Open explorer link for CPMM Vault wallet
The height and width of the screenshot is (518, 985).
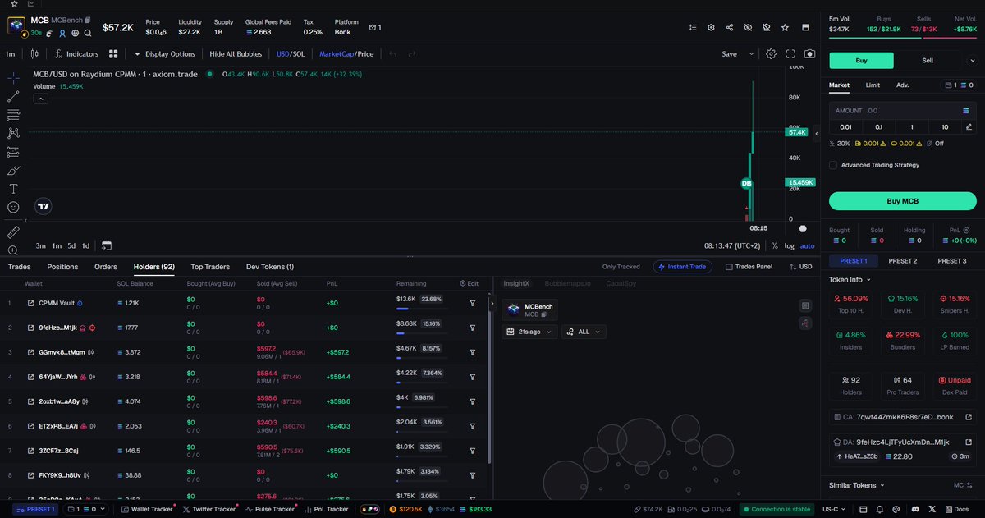pos(30,303)
